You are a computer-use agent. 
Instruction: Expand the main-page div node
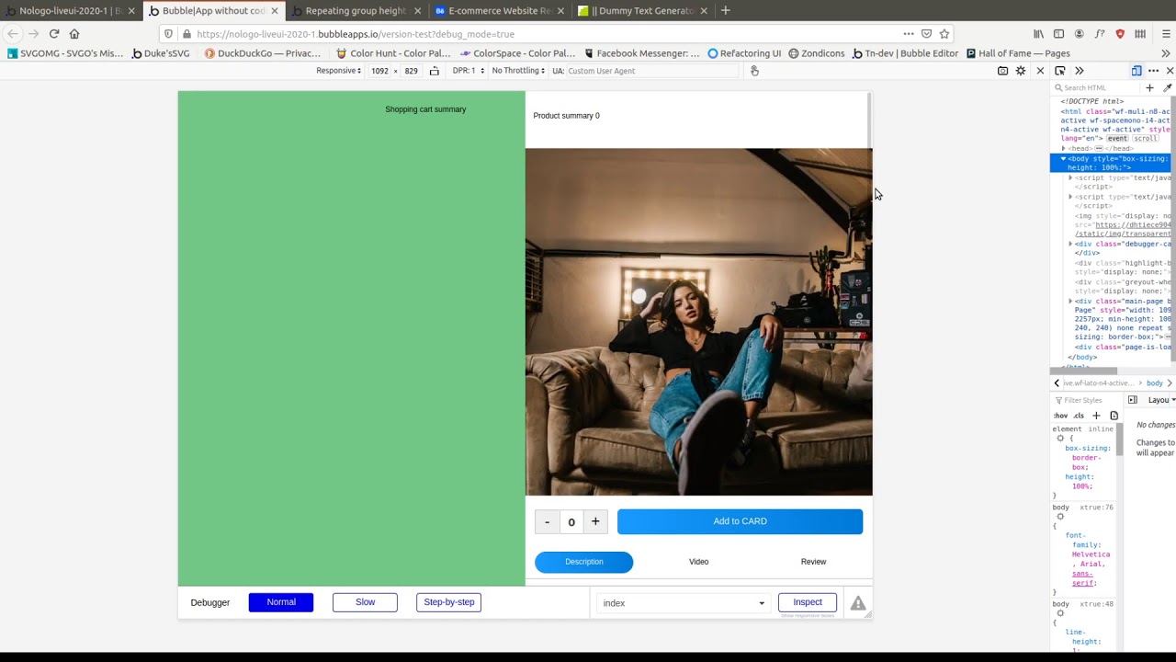click(1070, 302)
